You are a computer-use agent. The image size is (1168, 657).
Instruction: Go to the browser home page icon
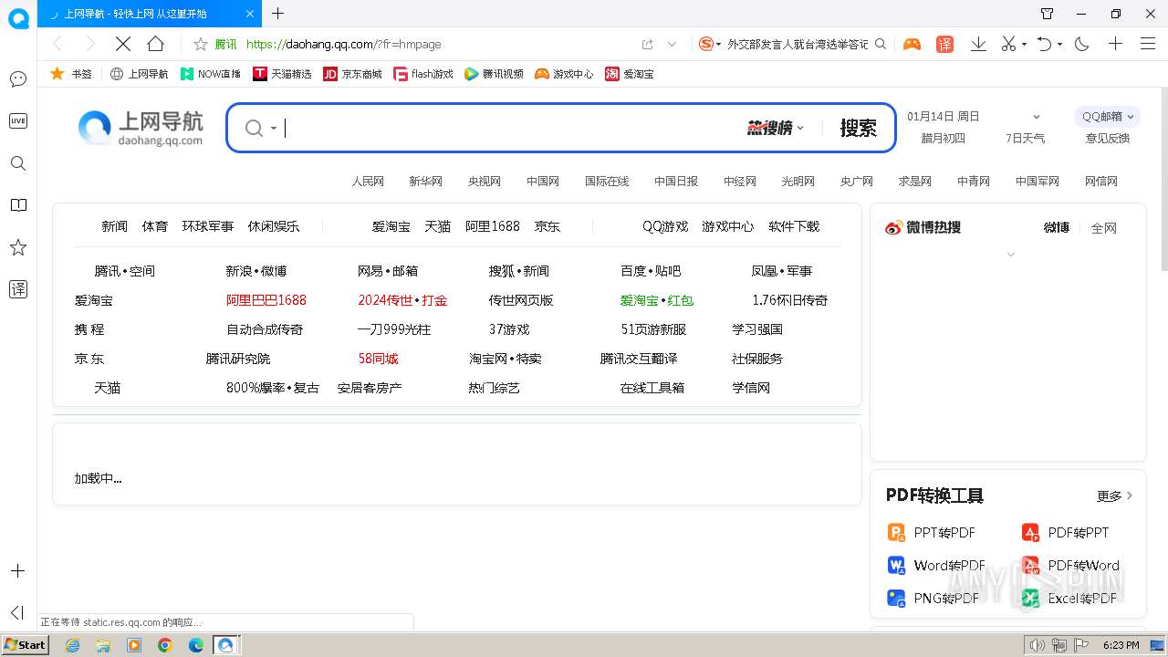tap(156, 44)
